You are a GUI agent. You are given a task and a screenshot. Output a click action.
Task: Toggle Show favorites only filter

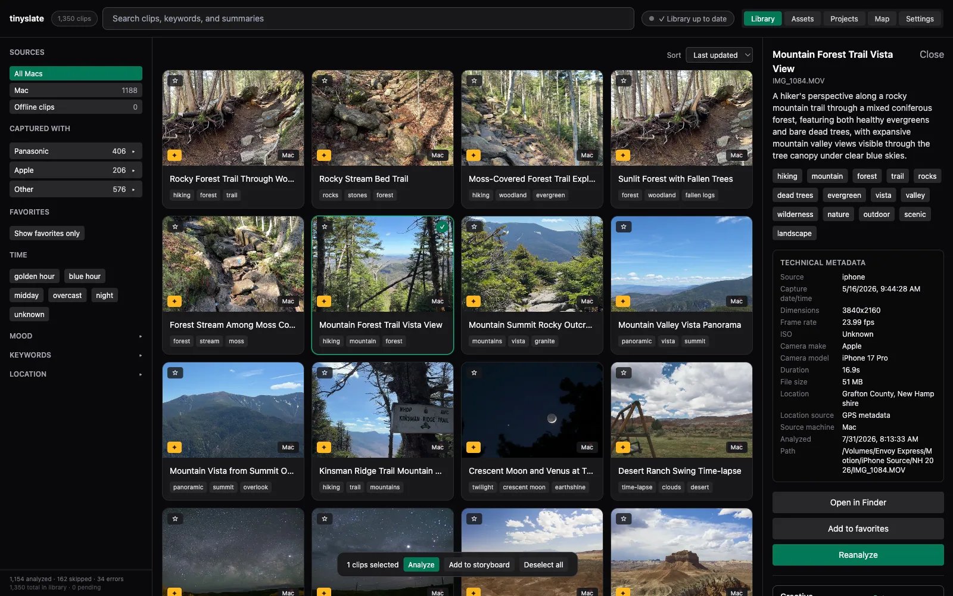tap(47, 233)
